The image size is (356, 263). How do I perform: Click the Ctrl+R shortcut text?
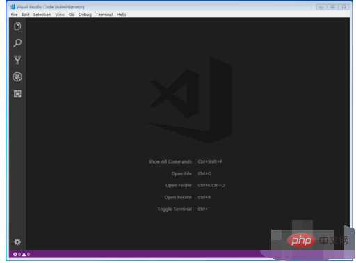pyautogui.click(x=204, y=197)
